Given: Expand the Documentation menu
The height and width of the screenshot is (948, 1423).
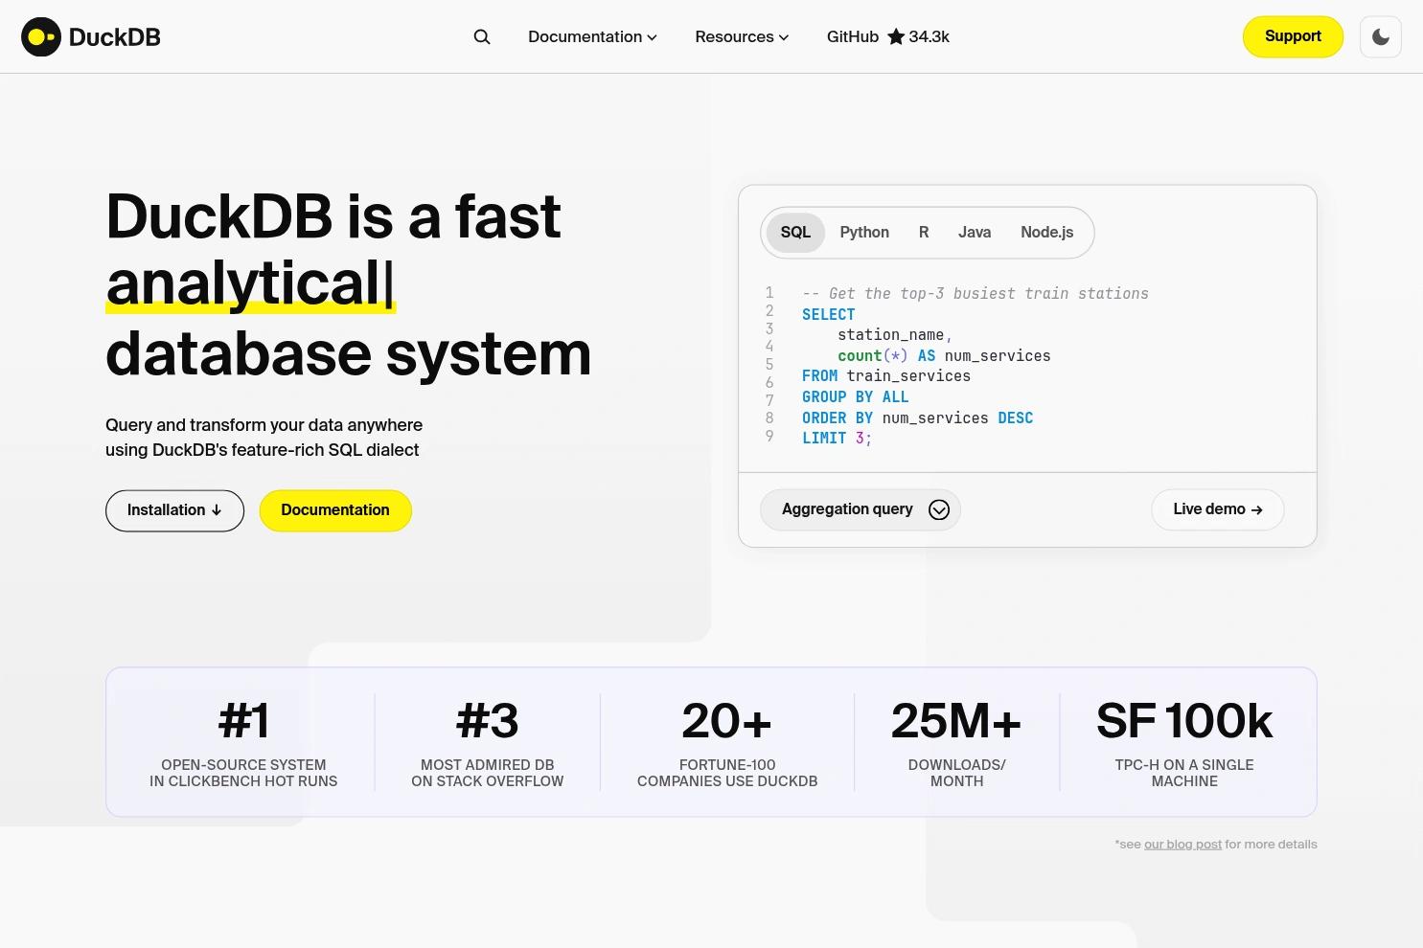Looking at the screenshot, I should pos(592,37).
